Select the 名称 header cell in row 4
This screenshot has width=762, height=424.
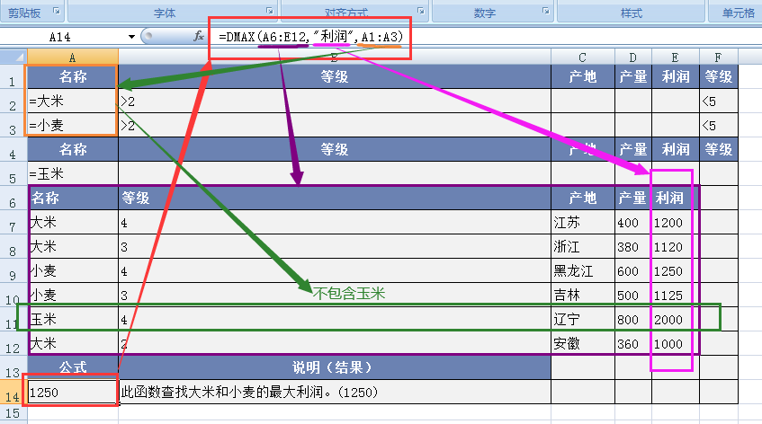72,149
